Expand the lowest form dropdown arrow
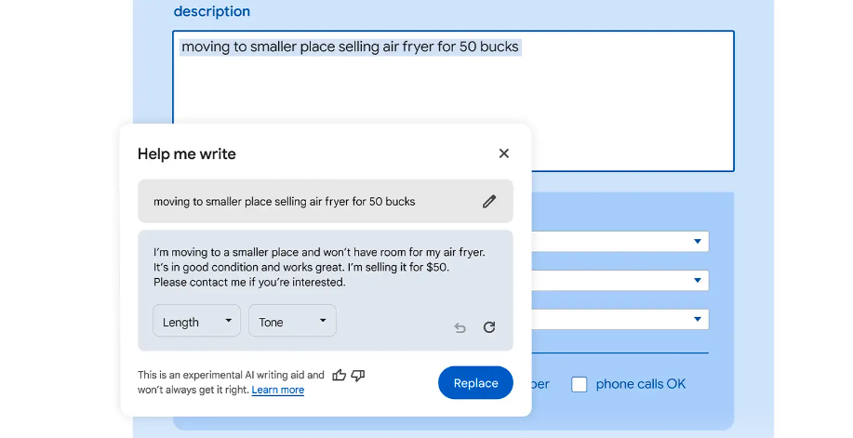The width and height of the screenshot is (853, 438). coord(698,319)
